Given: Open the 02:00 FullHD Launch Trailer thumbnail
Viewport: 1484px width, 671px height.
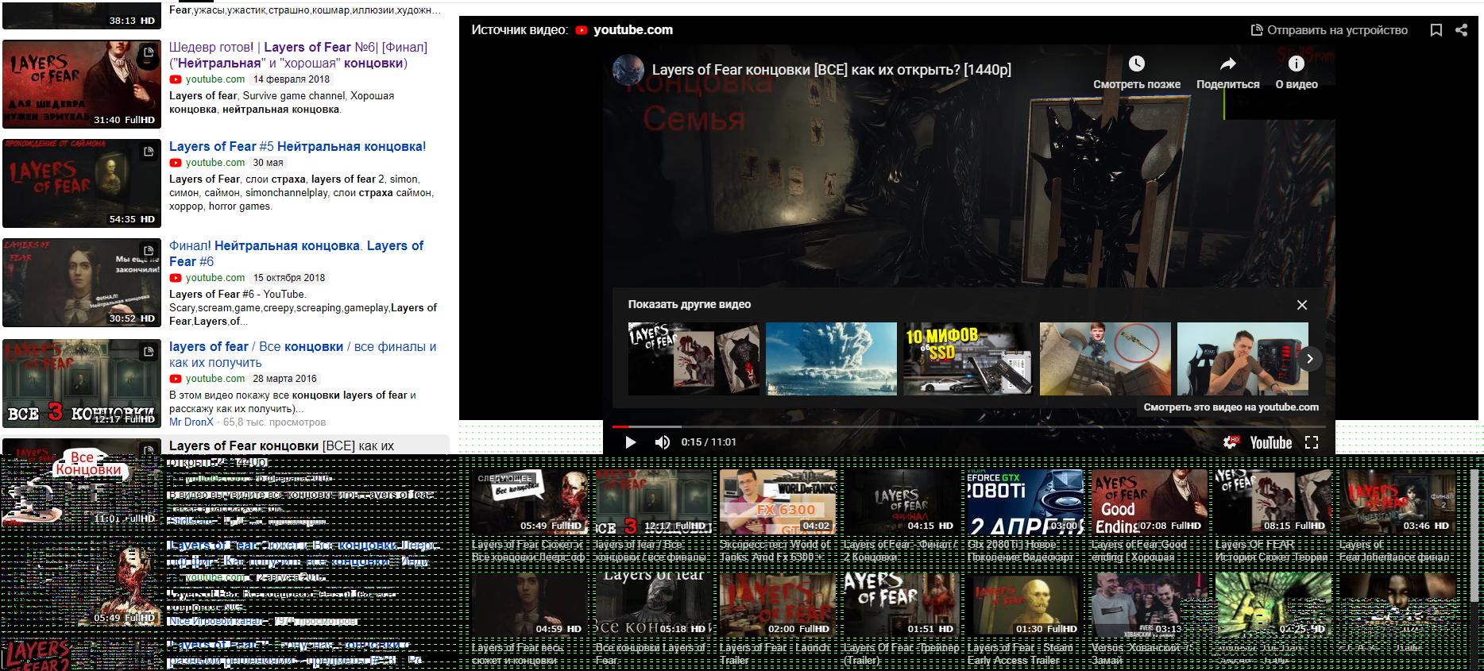Looking at the screenshot, I should tap(778, 604).
